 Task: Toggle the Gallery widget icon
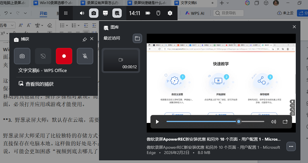(x=117, y=13)
